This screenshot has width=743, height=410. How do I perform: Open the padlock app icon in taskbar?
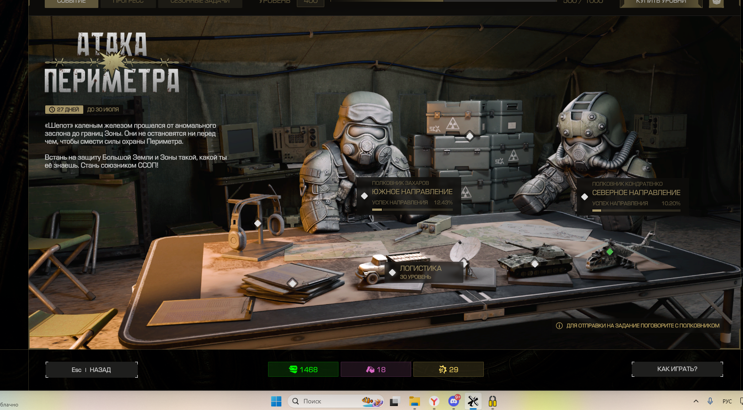tap(492, 401)
